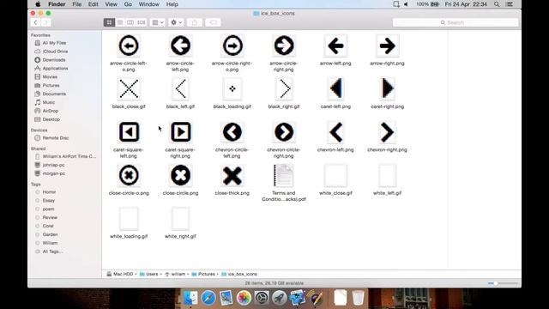Select the caret-square-left.png file icon
Image resolution: width=549 pixels, height=309 pixels.
129,132
